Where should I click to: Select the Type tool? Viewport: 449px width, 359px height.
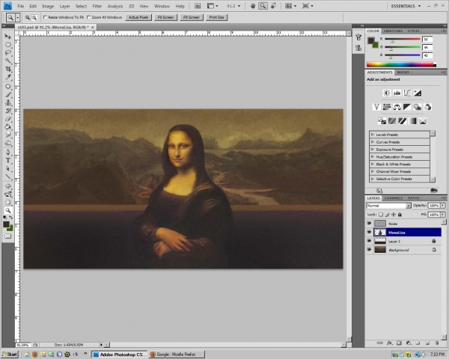click(x=7, y=160)
